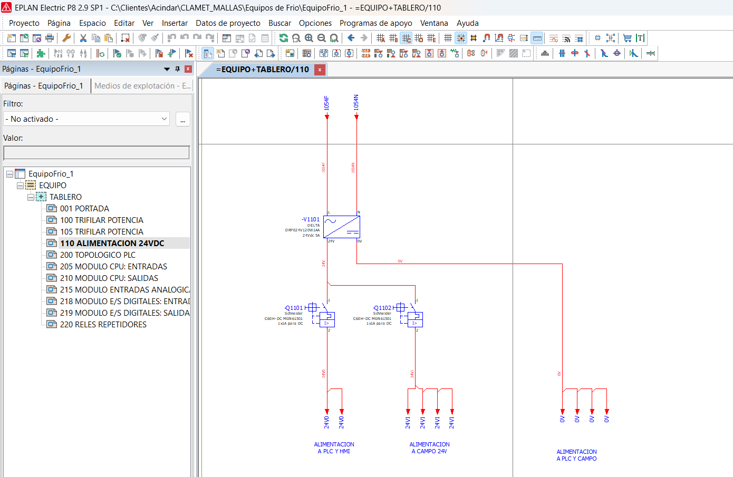Collapse the TABLERO tree node

31,197
